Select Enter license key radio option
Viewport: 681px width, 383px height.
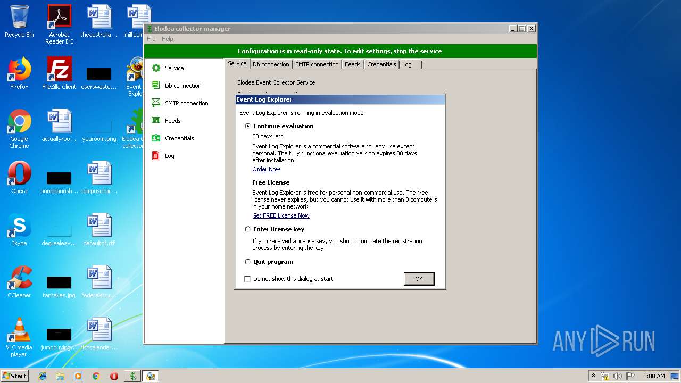click(247, 229)
